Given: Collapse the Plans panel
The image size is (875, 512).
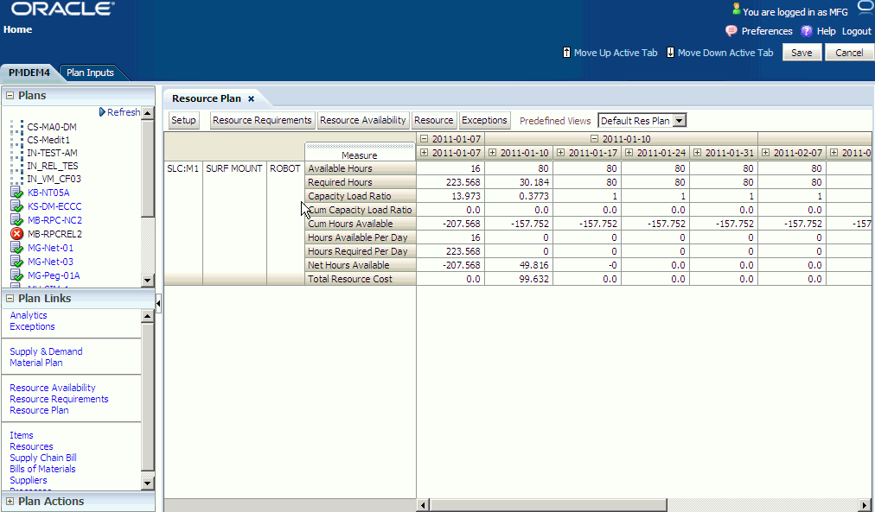Looking at the screenshot, I should (10, 96).
